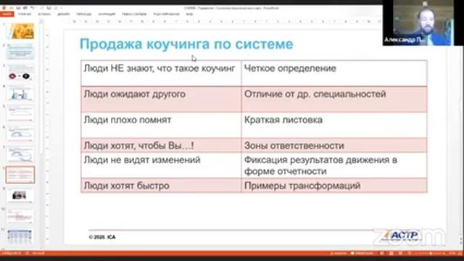464x261 pixels.
Task: Open the Файл ribbon tab
Action: [7, 14]
